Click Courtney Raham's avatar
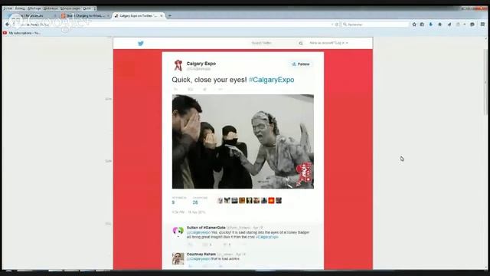Viewport: 490px width, 276px height. (178, 258)
